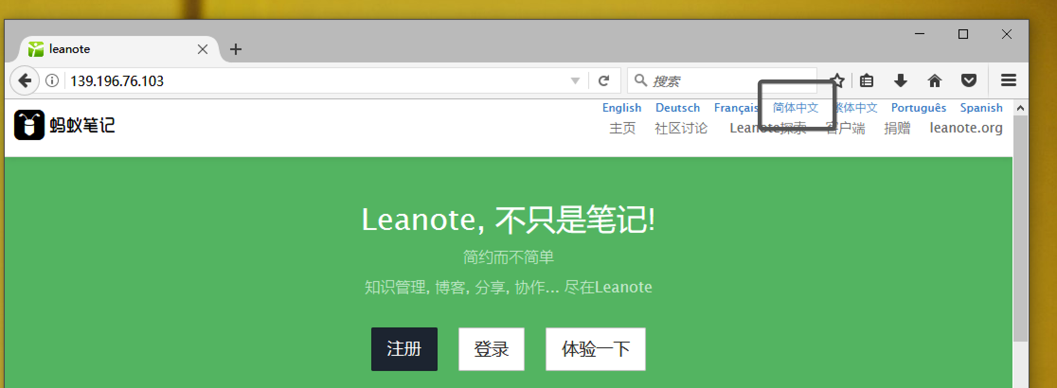Go to the browser home icon
Screen dimensions: 1057x388
click(x=934, y=81)
